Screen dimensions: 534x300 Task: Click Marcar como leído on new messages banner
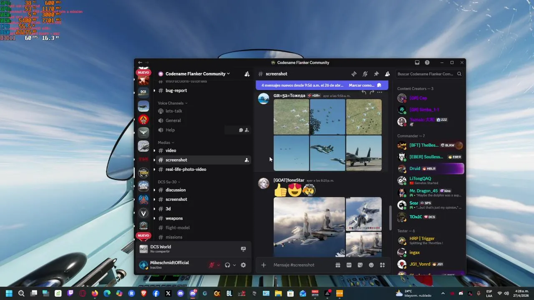[x=365, y=85]
